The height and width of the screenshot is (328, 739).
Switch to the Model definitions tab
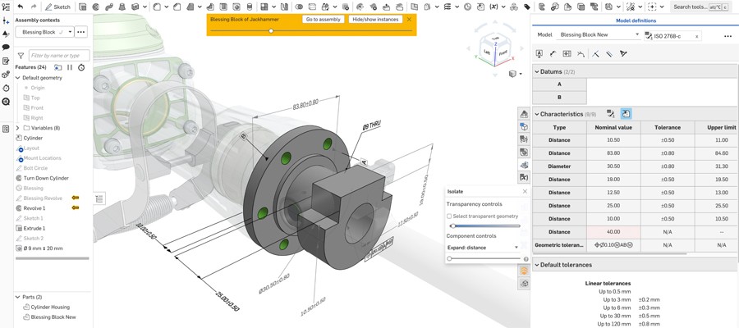click(x=636, y=20)
